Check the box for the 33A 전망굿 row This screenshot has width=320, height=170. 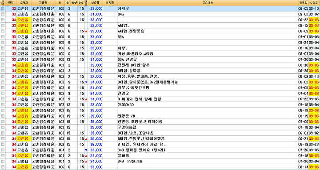(x=3, y=59)
